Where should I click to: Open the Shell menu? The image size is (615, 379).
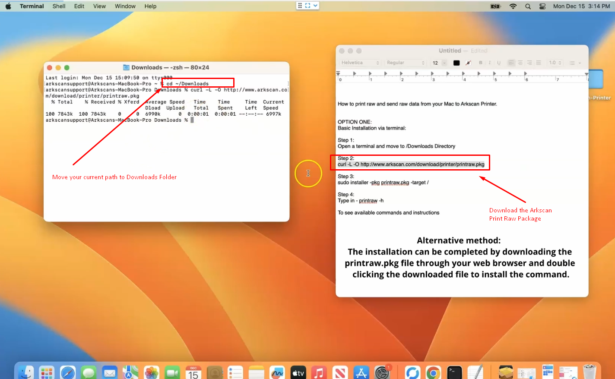click(59, 6)
